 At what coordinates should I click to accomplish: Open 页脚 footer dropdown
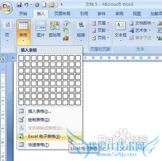[x=100, y=30]
